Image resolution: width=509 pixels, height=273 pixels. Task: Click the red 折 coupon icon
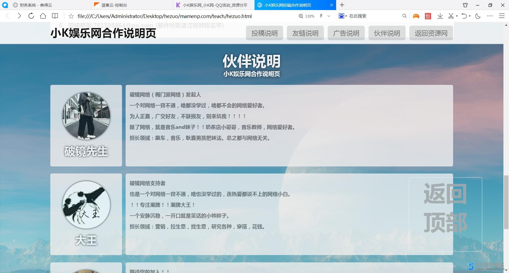click(427, 16)
